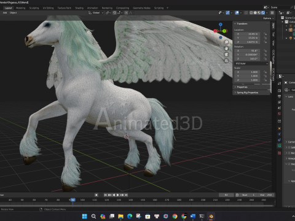This screenshot has width=295, height=221.
Task: Toggle perspective/orthographic grid icon
Action: pos(226,61)
